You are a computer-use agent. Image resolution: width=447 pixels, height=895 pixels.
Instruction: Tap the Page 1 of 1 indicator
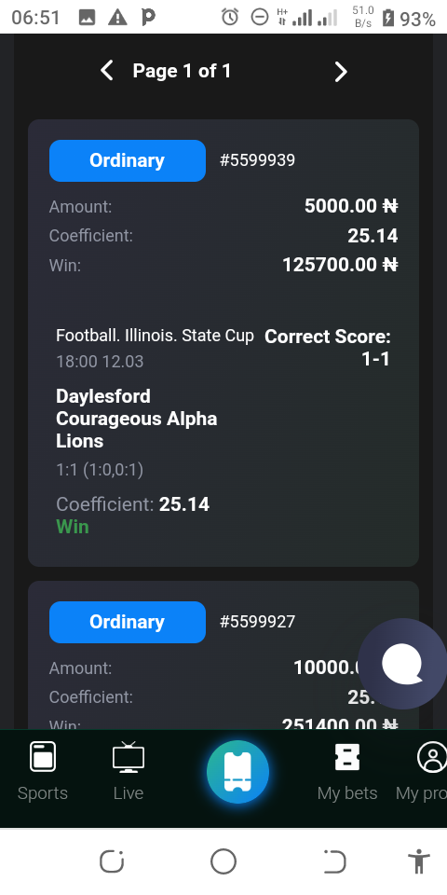(182, 72)
